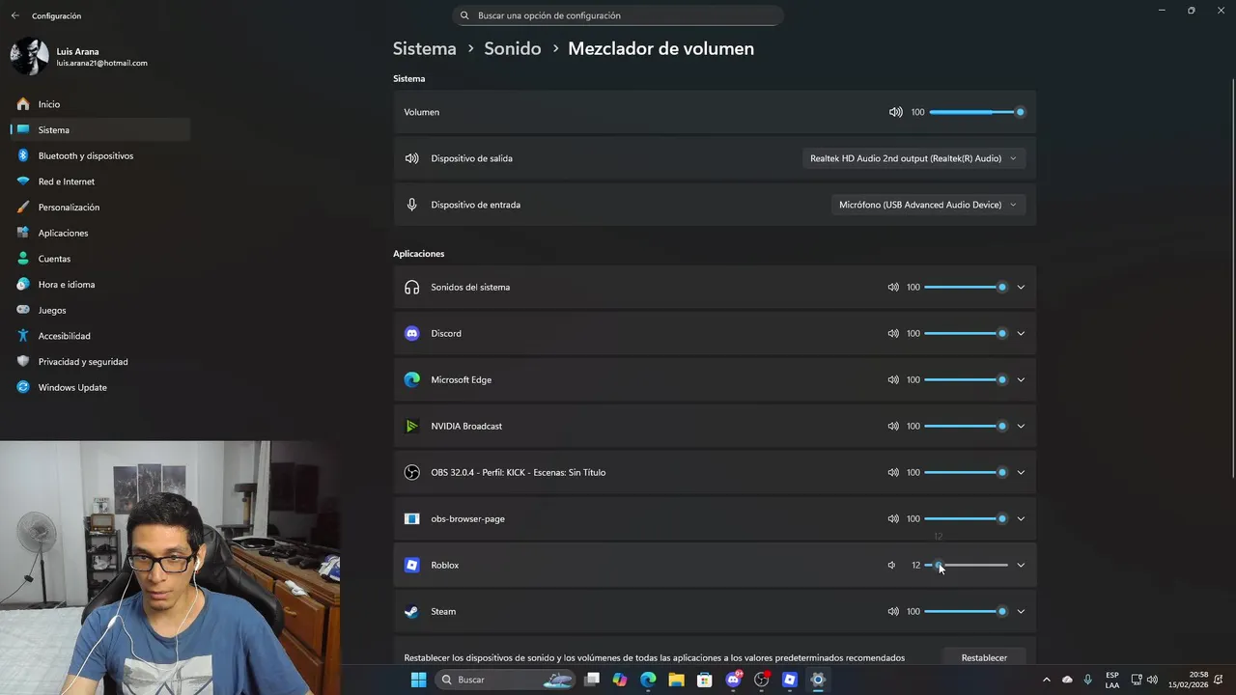Expand NVIDIA Broadcast audio options
1236x695 pixels.
pos(1021,426)
